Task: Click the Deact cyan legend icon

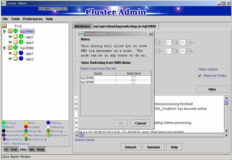Action: pos(4,127)
